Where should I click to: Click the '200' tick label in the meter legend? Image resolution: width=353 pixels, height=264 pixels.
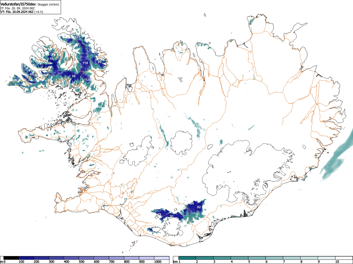tap(36, 262)
